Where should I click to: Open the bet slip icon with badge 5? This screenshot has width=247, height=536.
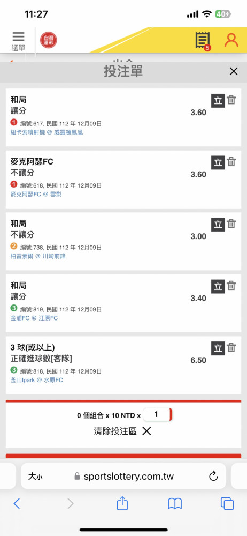(203, 41)
